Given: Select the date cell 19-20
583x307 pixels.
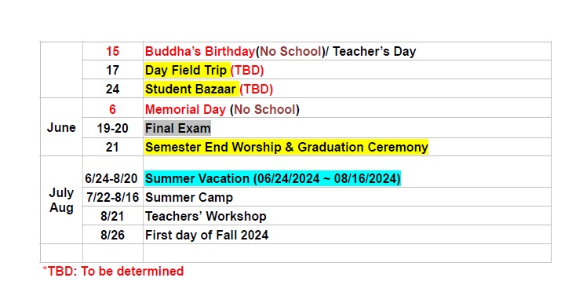Looking at the screenshot, I should coord(113,129).
